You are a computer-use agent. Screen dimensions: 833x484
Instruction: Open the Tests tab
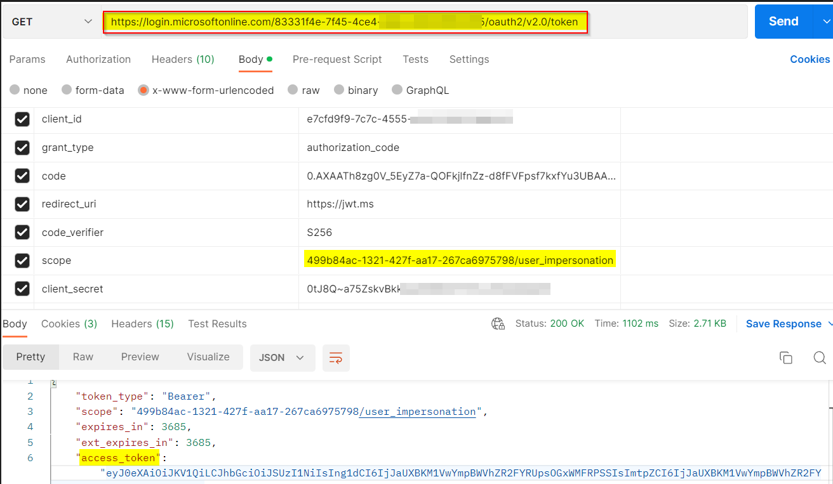click(415, 60)
